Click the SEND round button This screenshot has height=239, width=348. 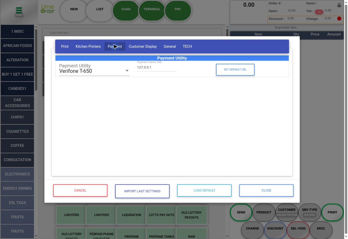click(x=241, y=212)
